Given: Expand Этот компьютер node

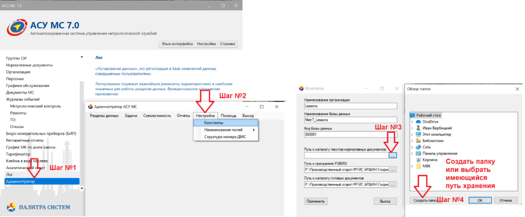Looking at the screenshot, I should point(412,135).
